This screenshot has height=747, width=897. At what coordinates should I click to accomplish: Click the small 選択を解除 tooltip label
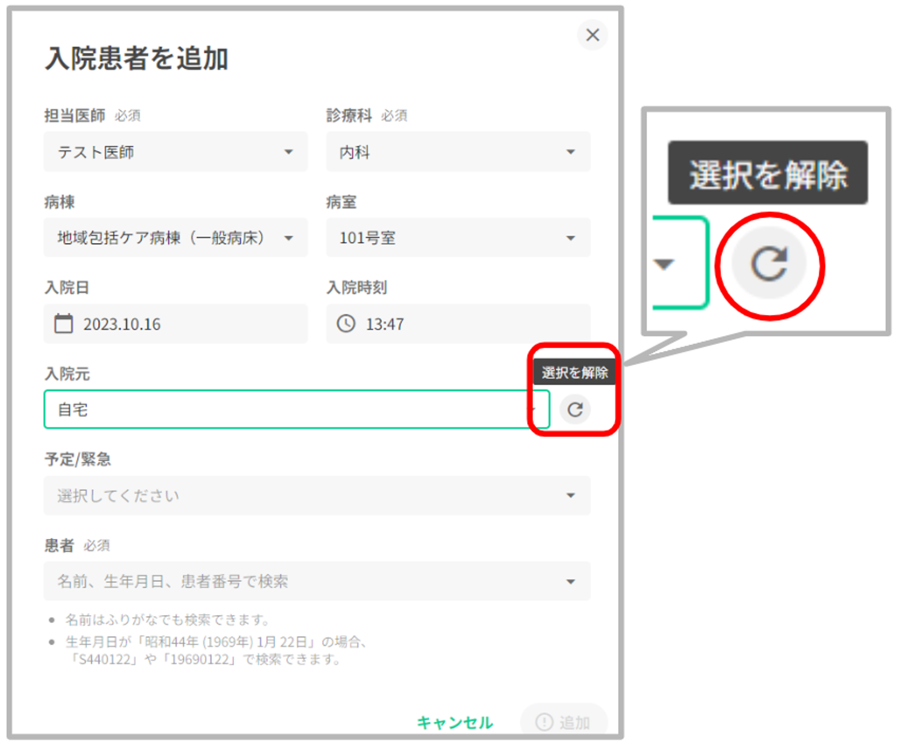[x=574, y=372]
